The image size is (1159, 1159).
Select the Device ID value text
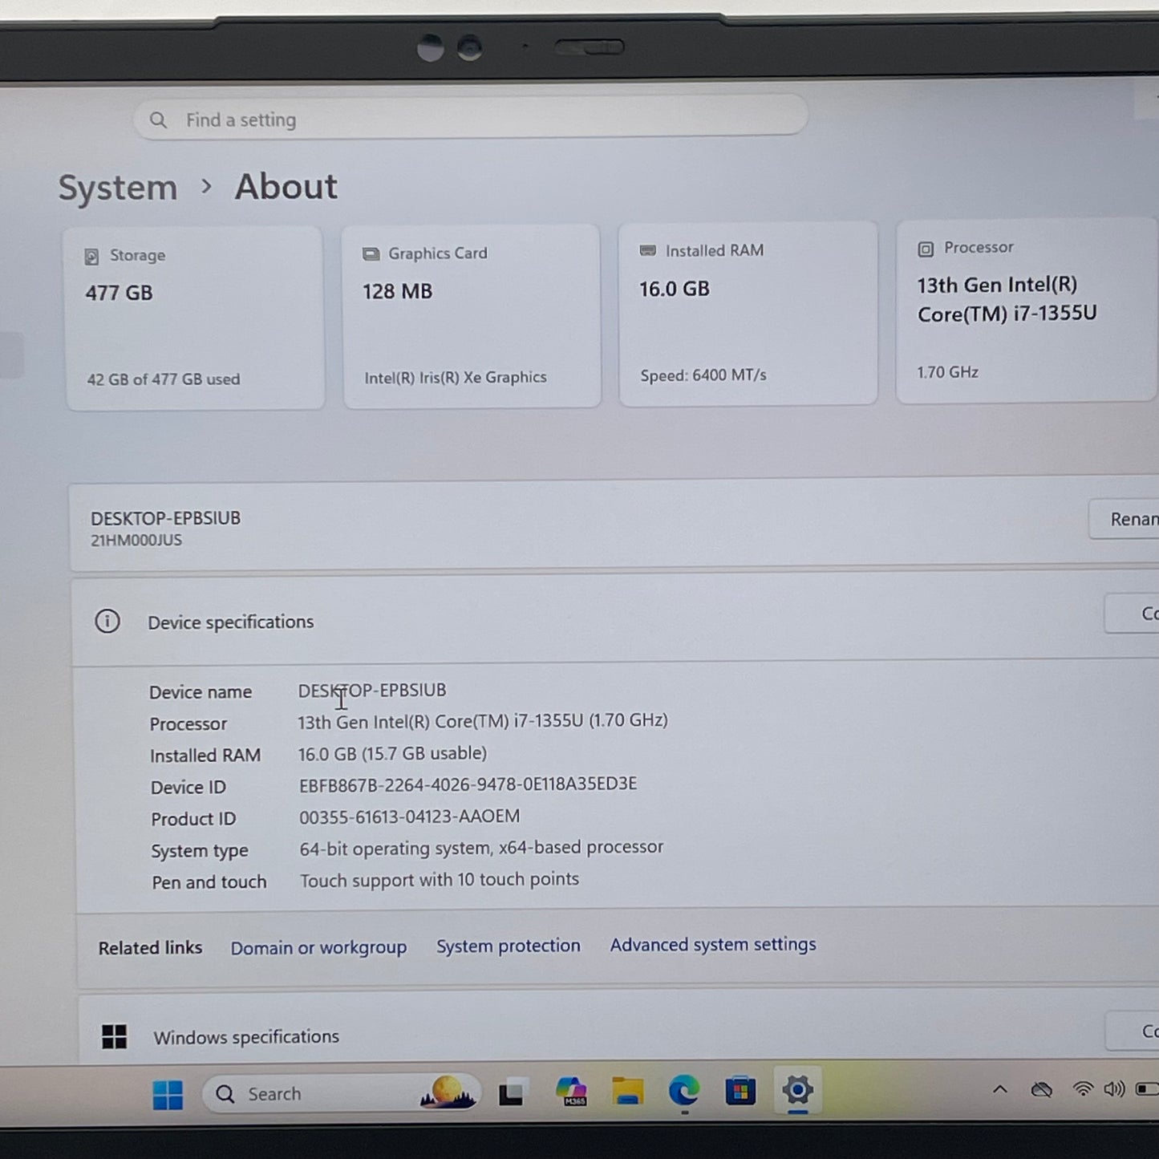pyautogui.click(x=468, y=784)
